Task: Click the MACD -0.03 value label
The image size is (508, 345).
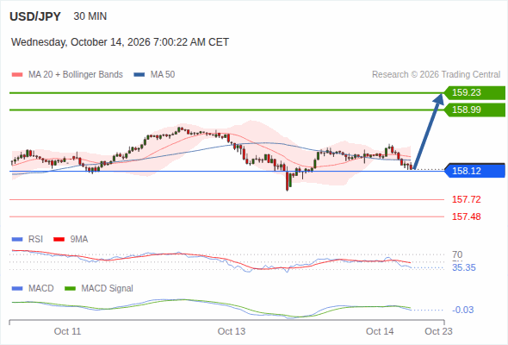Action: click(x=462, y=310)
